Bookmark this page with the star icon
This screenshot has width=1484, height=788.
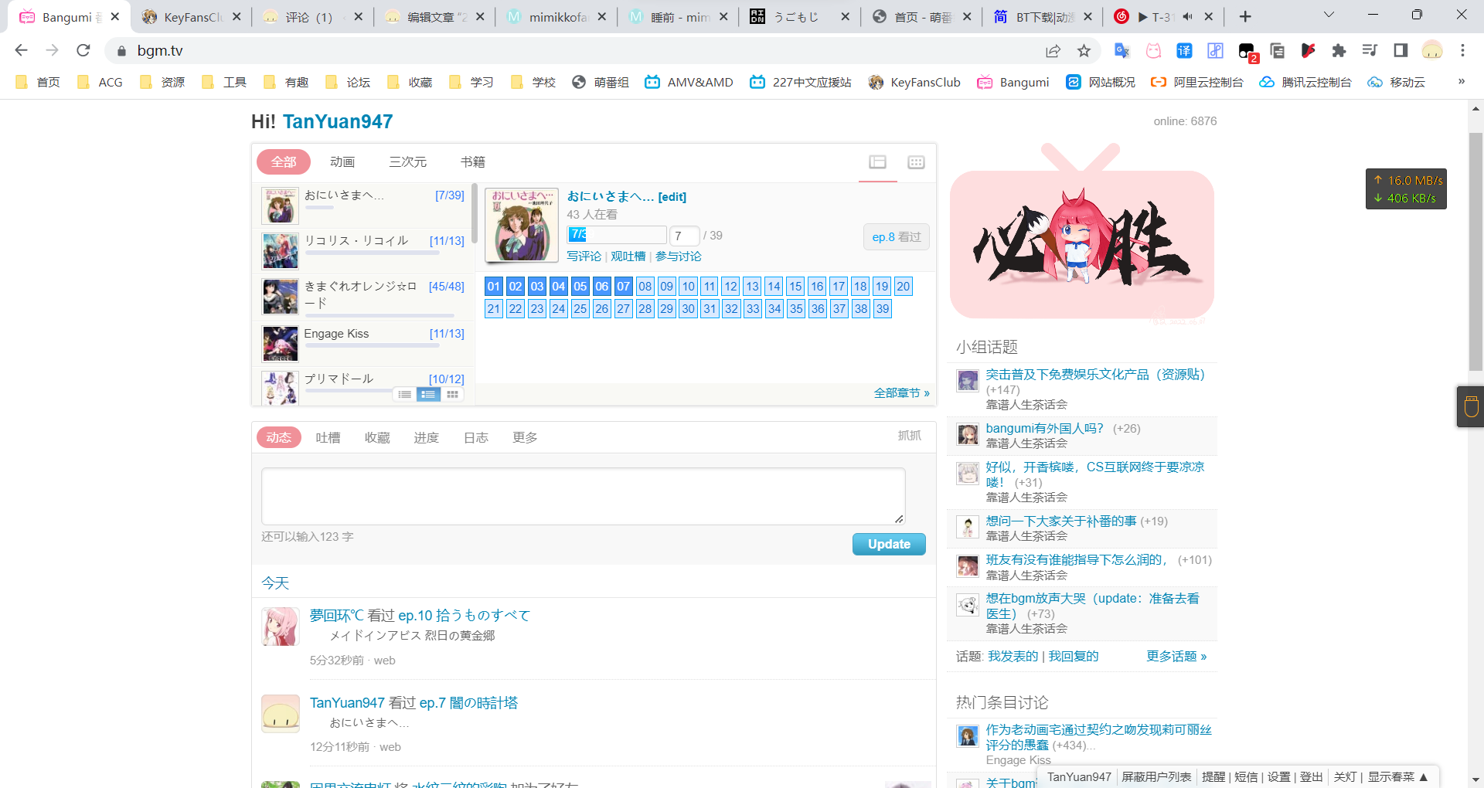click(x=1084, y=50)
